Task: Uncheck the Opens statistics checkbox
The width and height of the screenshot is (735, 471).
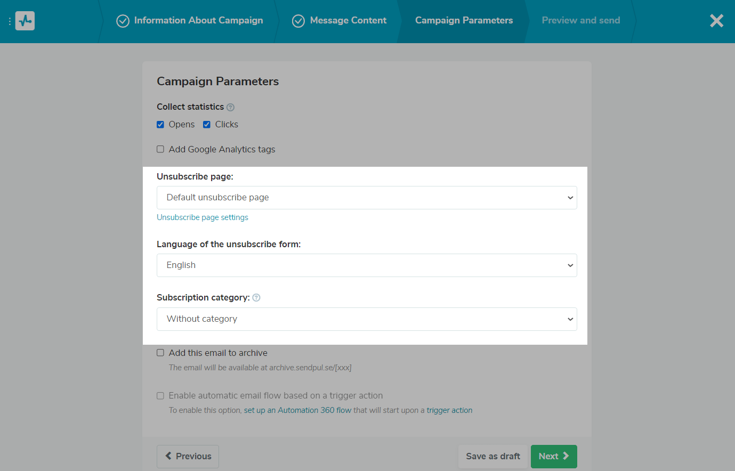Action: pos(160,125)
